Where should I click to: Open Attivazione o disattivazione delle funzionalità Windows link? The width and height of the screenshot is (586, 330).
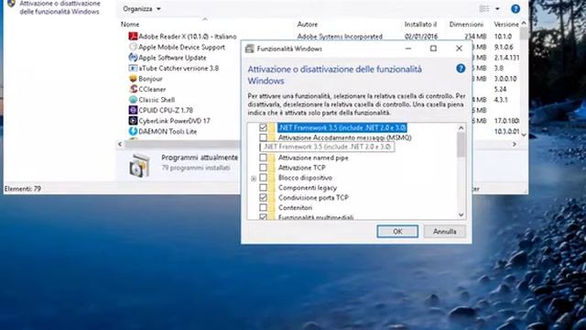60,7
